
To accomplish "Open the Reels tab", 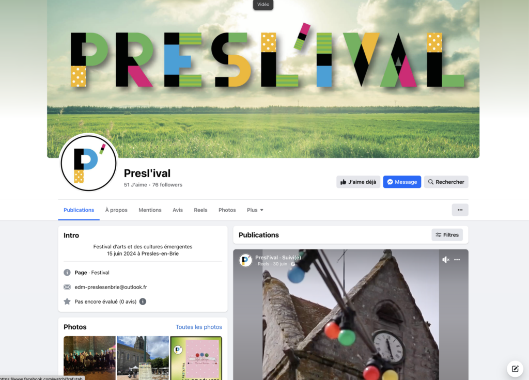I will [x=200, y=210].
